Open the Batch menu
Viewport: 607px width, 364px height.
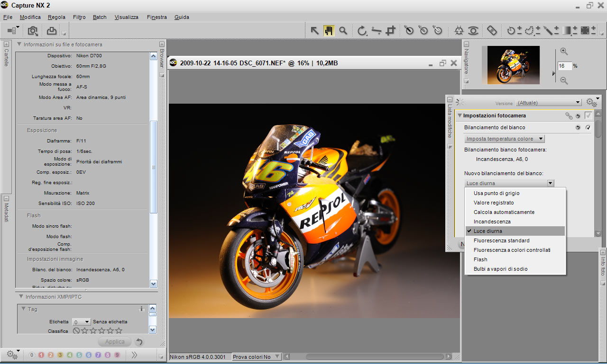[100, 17]
